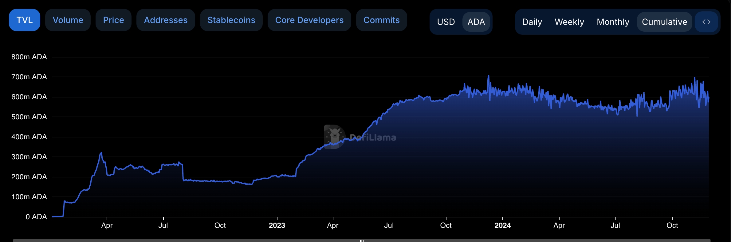Screen dimensions: 731x242
Task: Click the 300m ADA y-axis label
Action: [29, 157]
